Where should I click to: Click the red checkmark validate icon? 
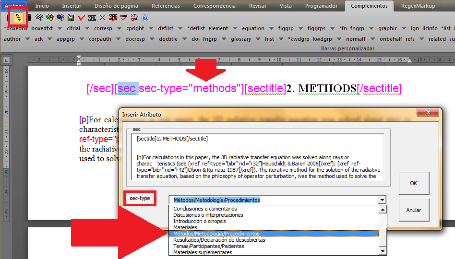pos(81,18)
